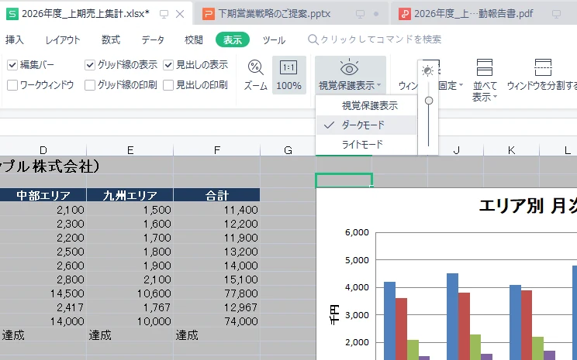The image size is (577, 360).
Task: Enable the ワークウィンドウ checkbox
Action: click(12, 85)
